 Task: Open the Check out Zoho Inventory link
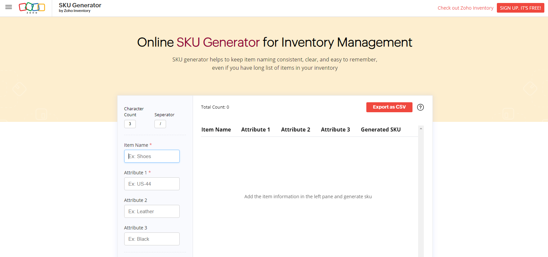[x=465, y=8]
